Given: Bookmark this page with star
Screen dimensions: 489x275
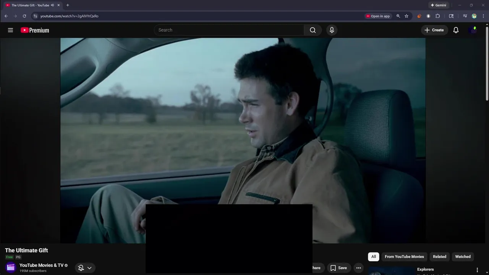Looking at the screenshot, I should pos(406,16).
